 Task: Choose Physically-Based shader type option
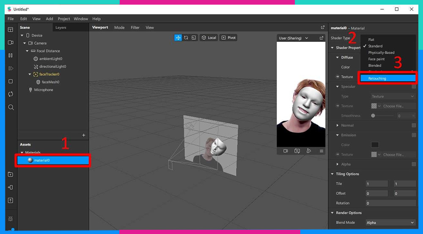[x=381, y=52]
